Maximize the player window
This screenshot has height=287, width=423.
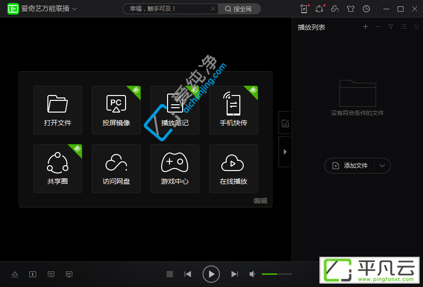(x=401, y=9)
